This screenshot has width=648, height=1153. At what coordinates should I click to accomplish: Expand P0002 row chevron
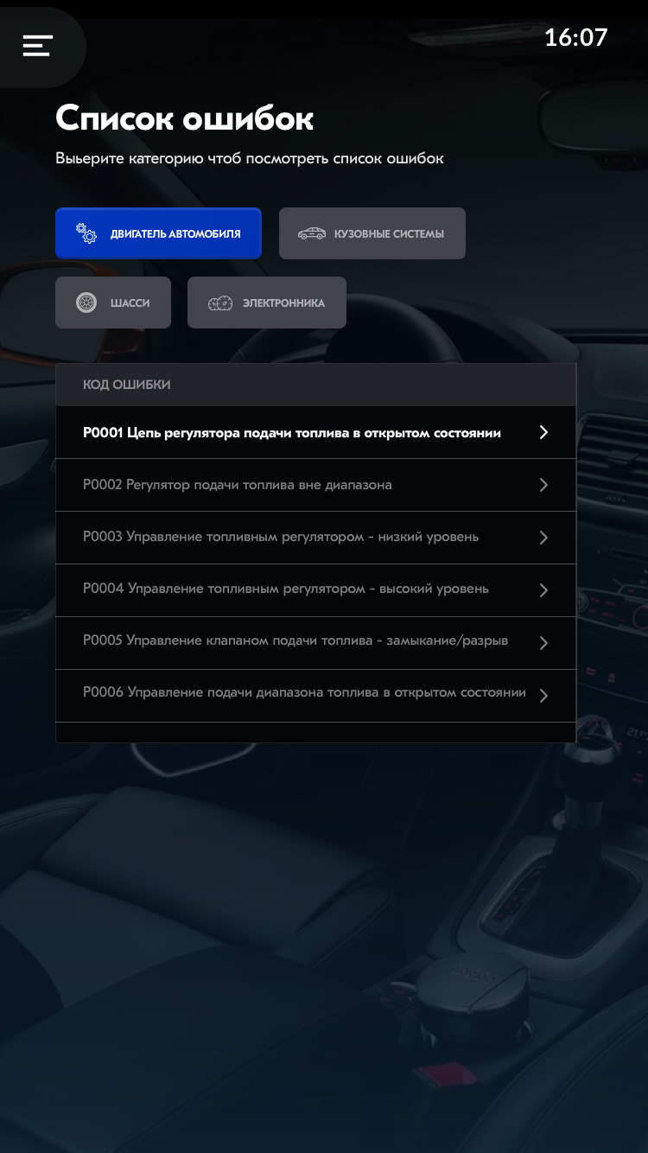543,485
